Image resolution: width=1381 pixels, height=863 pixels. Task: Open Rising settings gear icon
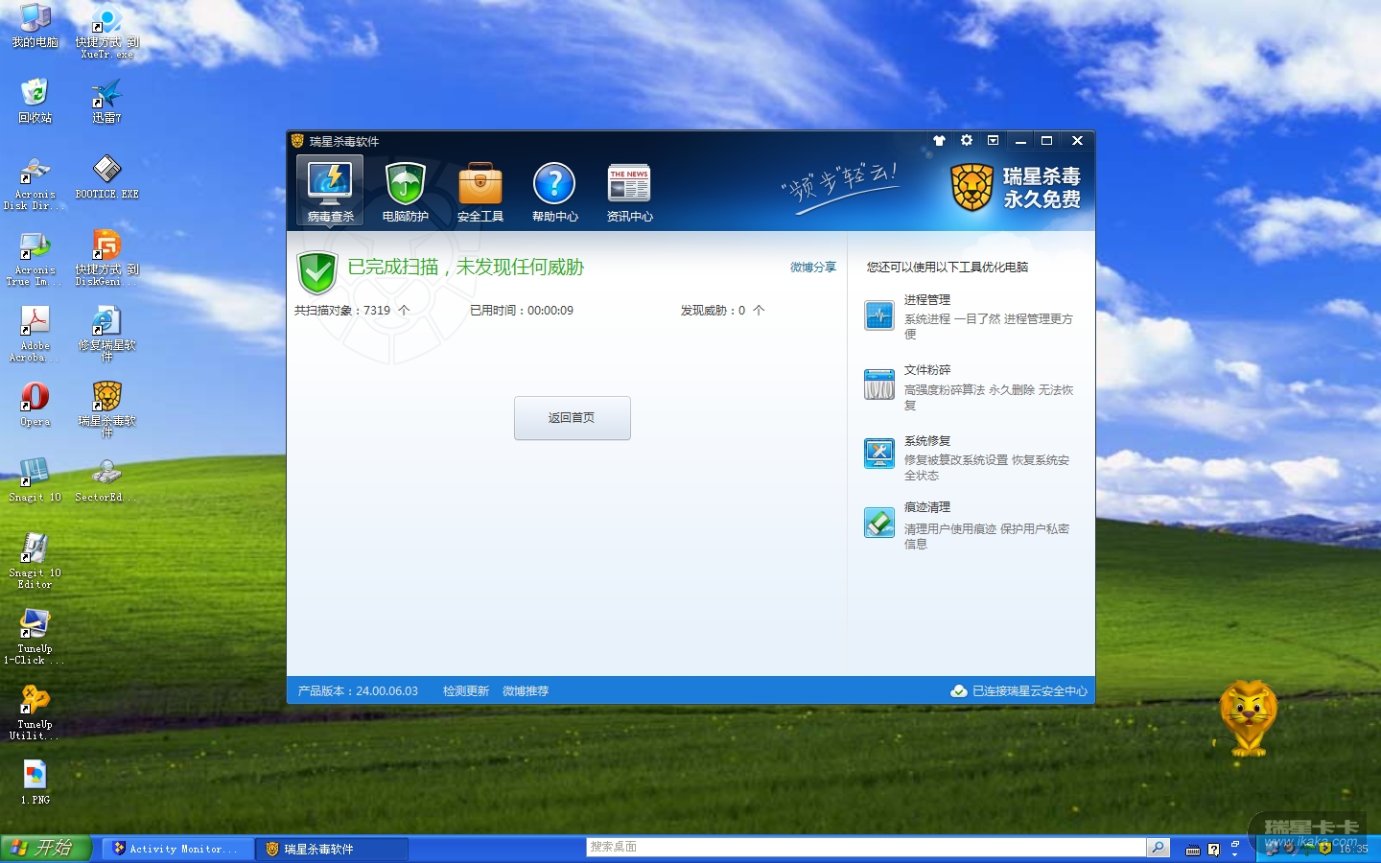click(x=967, y=141)
